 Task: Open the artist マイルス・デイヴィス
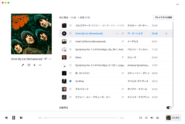[x=138, y=81]
